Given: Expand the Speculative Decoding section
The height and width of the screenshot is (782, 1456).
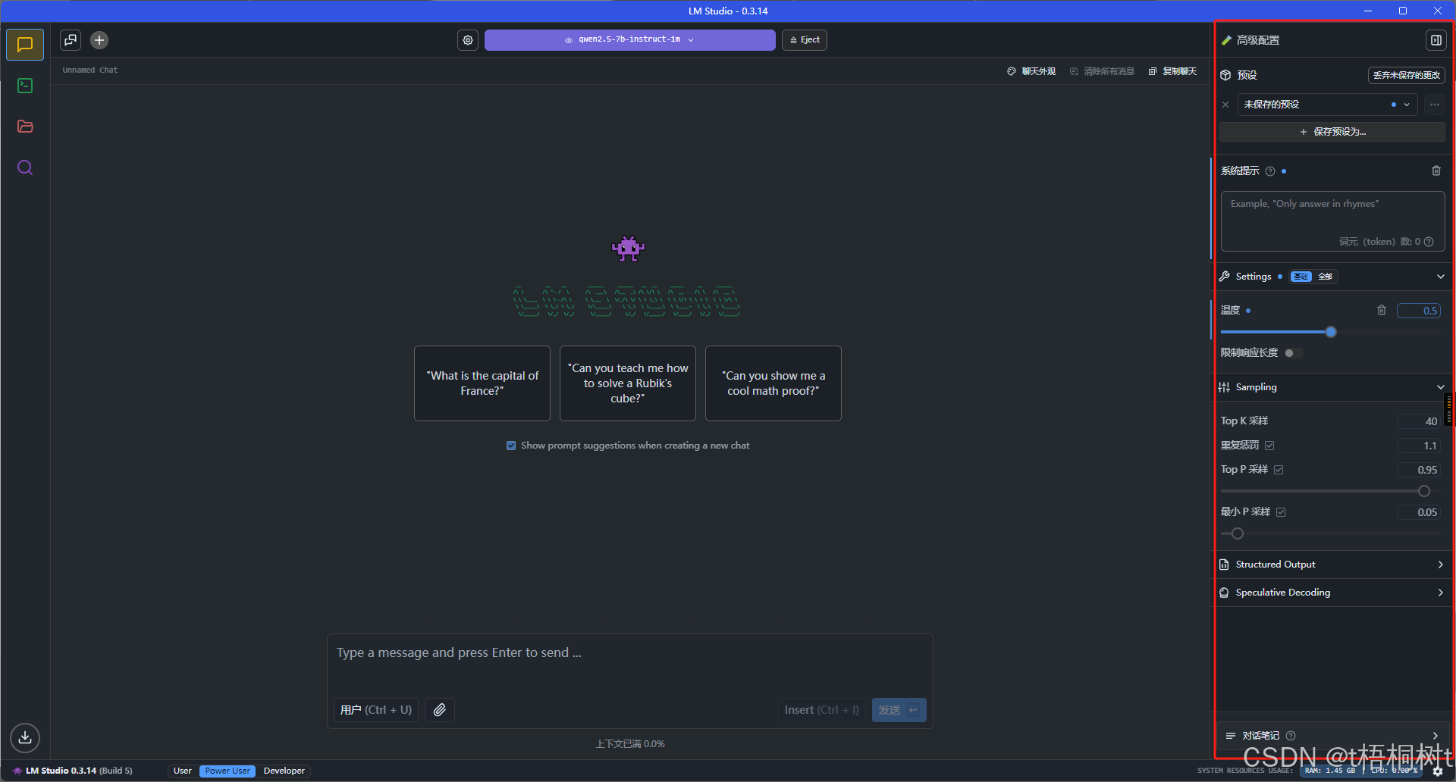Looking at the screenshot, I should (1332, 593).
